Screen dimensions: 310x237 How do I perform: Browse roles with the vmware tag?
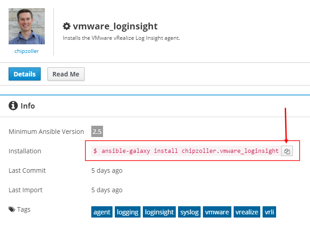[x=217, y=212]
